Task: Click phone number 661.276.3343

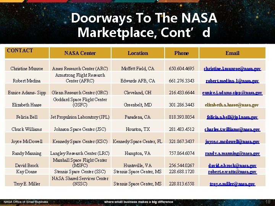Action: pos(181,81)
